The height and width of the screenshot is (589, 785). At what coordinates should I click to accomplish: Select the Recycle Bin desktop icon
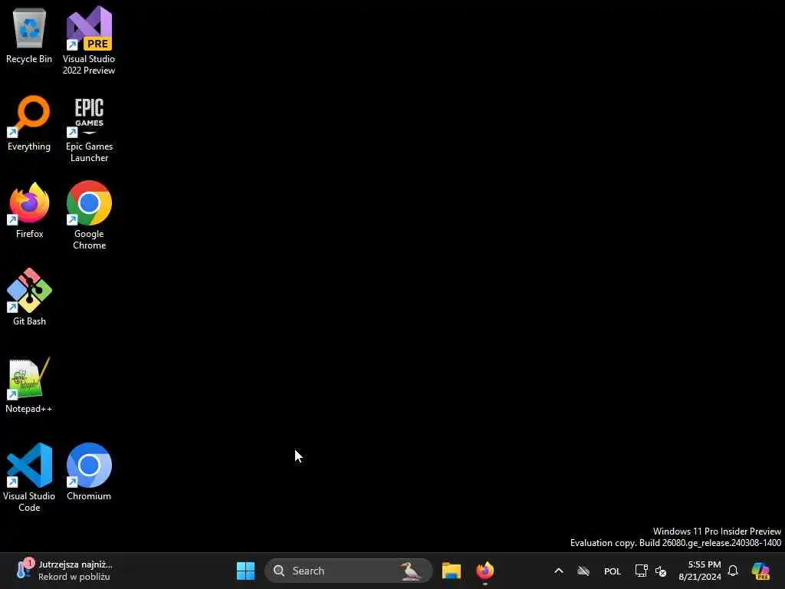[29, 36]
